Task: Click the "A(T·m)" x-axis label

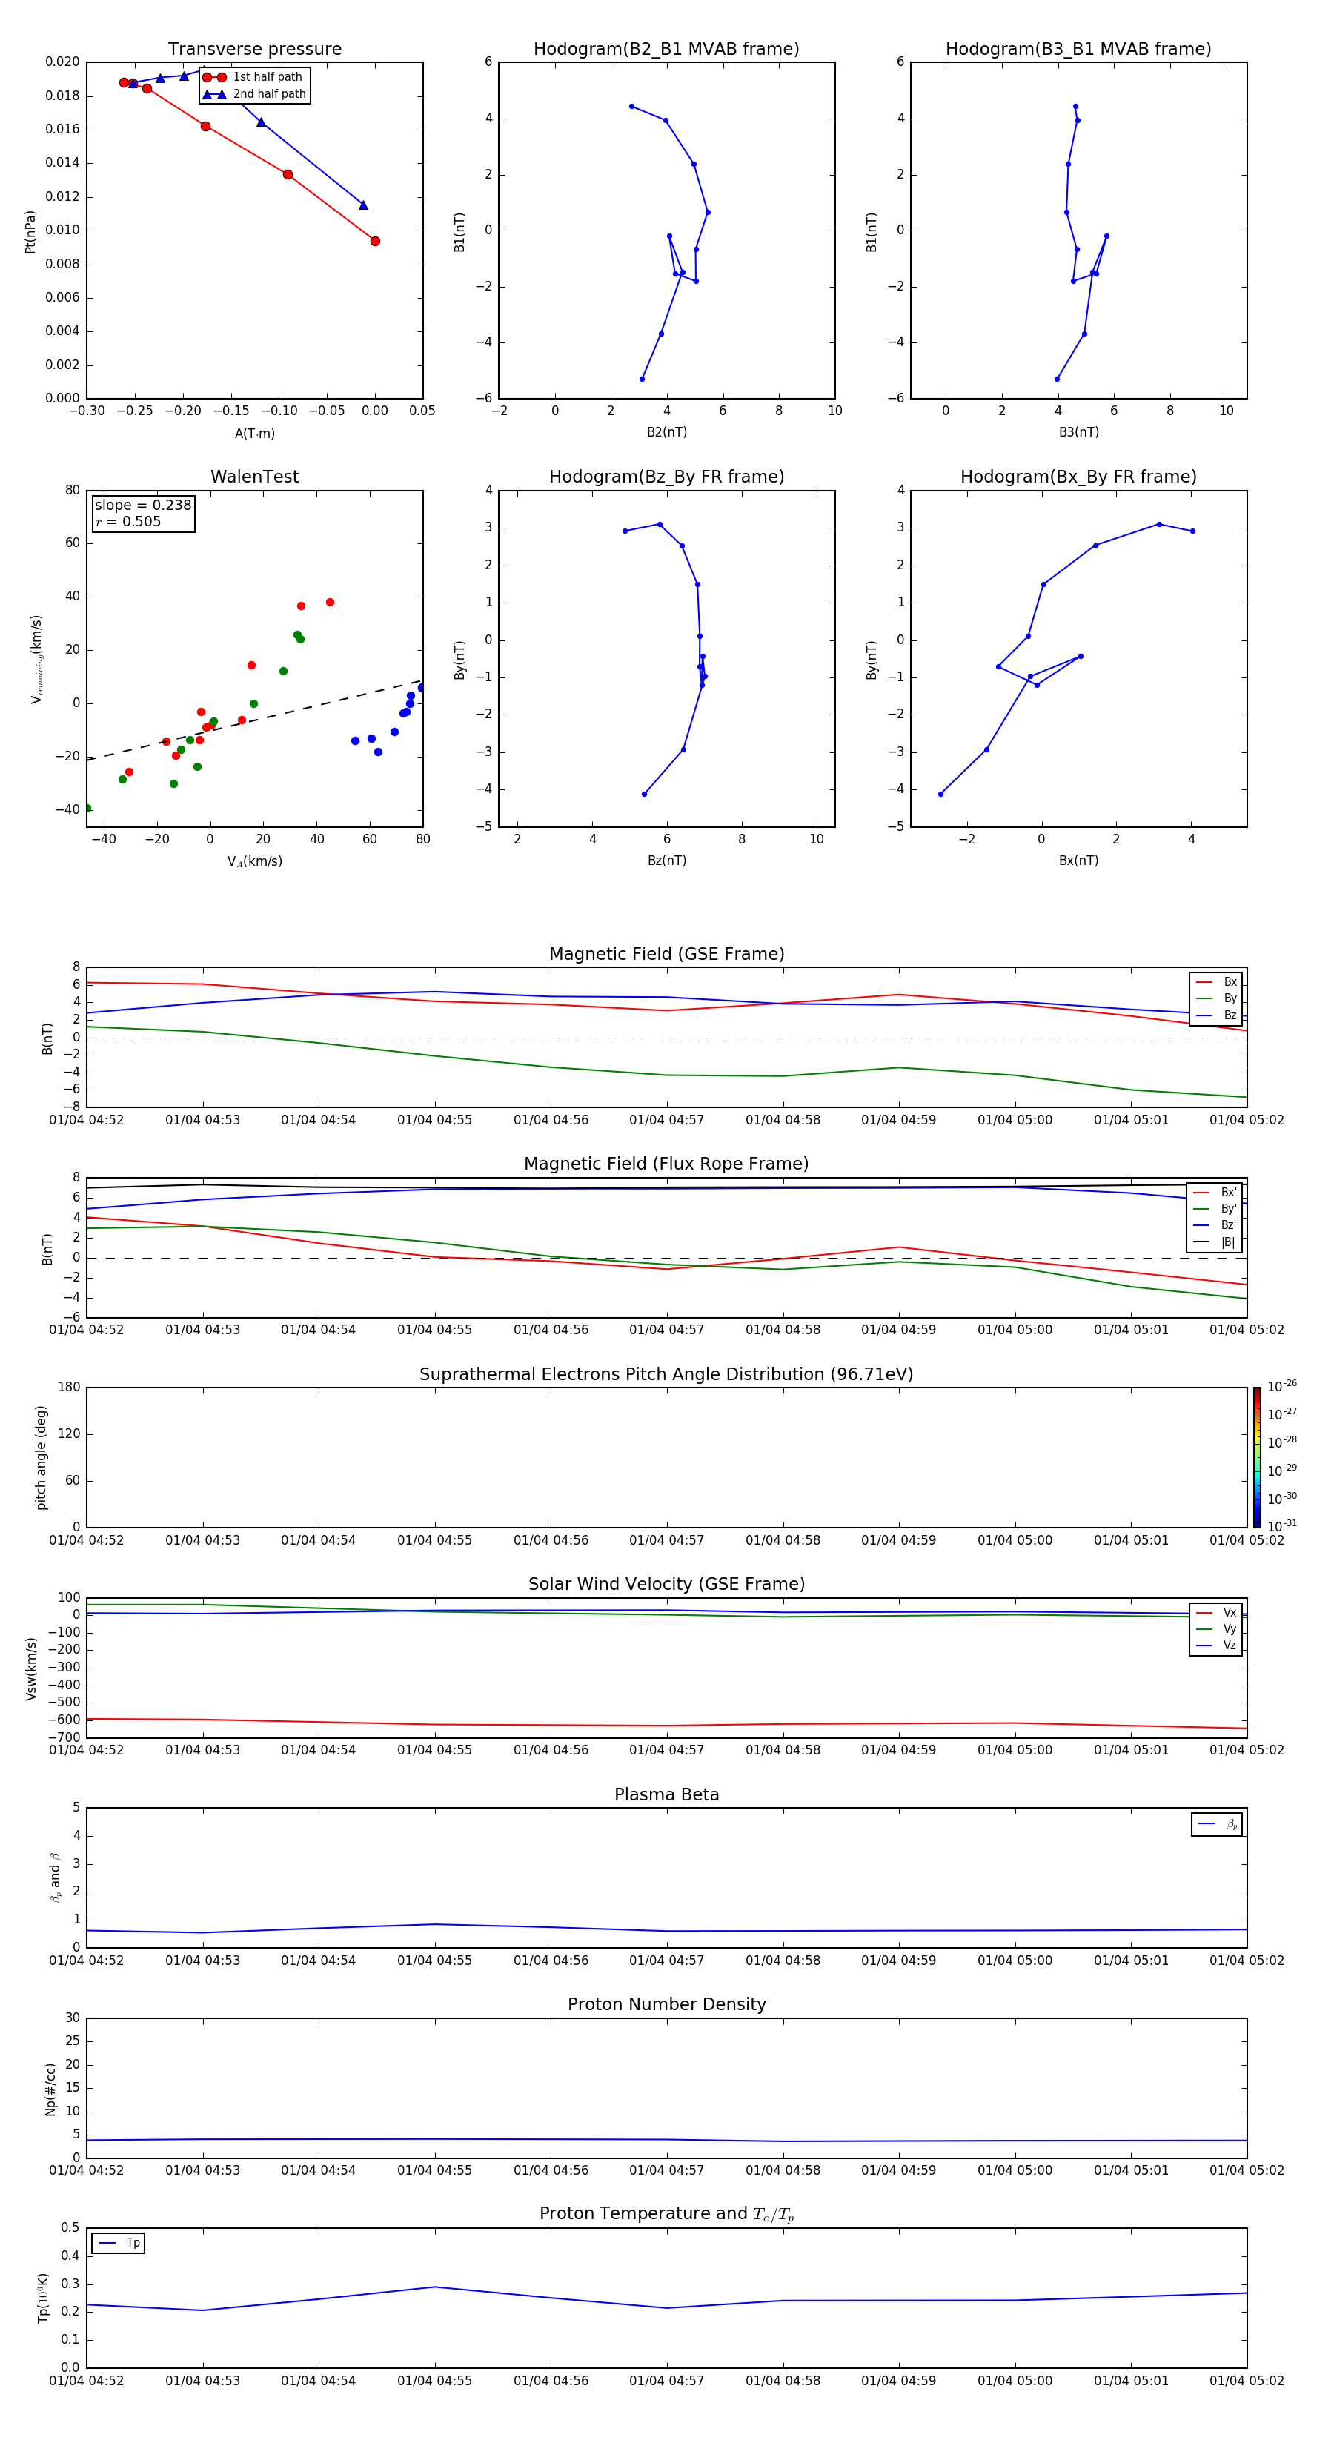Action: tap(254, 434)
